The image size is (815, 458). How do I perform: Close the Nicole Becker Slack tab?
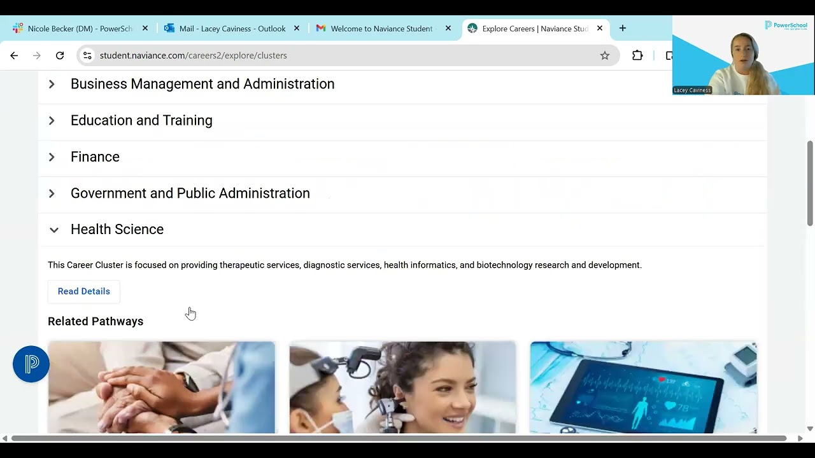point(145,28)
